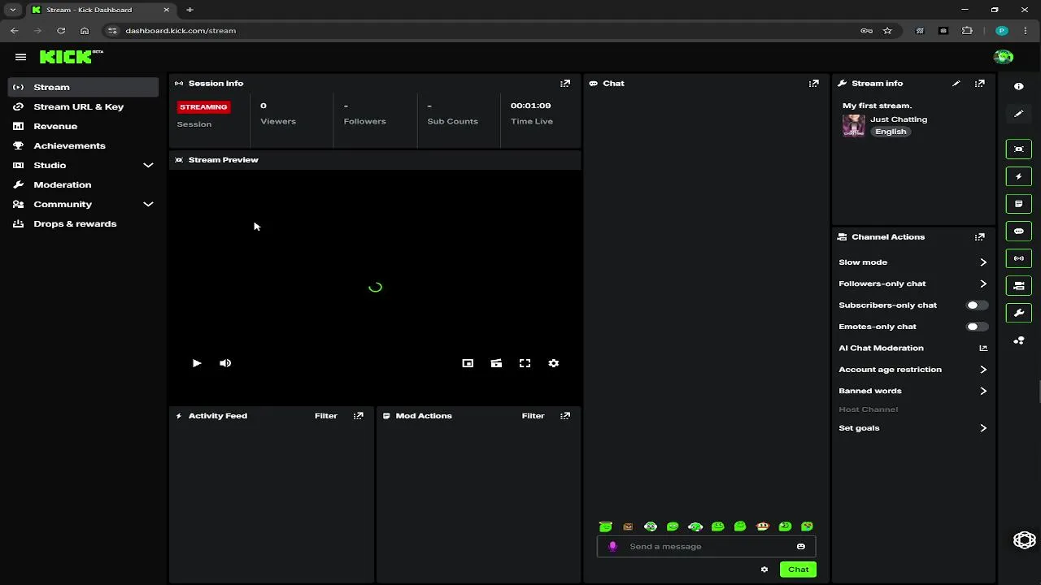Image resolution: width=1041 pixels, height=585 pixels.
Task: Pop out the Mod Actions panel
Action: [565, 415]
